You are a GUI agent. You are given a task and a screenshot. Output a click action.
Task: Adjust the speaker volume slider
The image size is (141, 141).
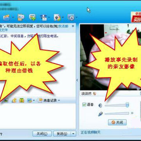pos(117,105)
